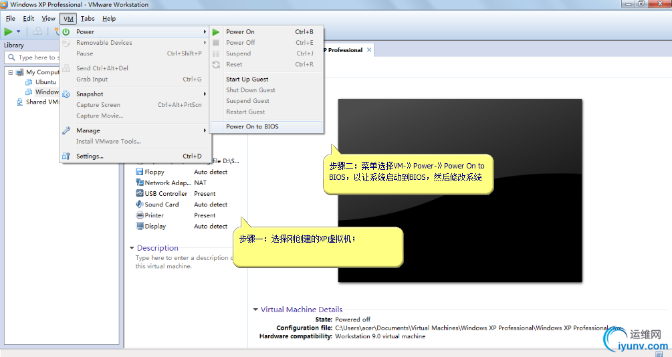
Task: Click the Sound Card row label
Action: 162,205
